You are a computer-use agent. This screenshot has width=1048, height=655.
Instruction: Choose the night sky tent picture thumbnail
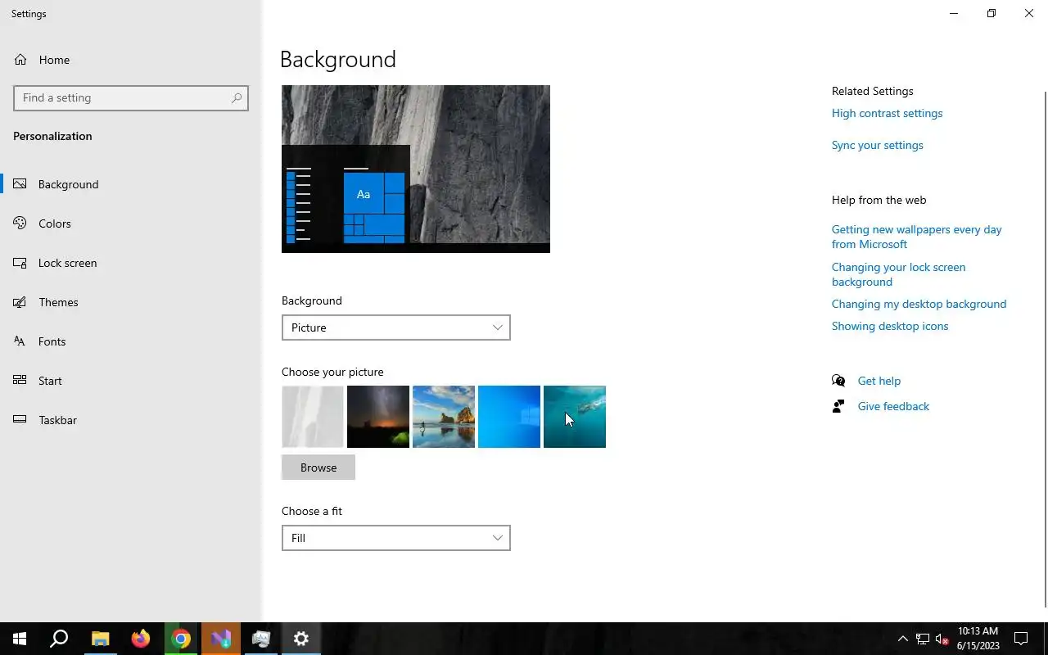pyautogui.click(x=378, y=417)
